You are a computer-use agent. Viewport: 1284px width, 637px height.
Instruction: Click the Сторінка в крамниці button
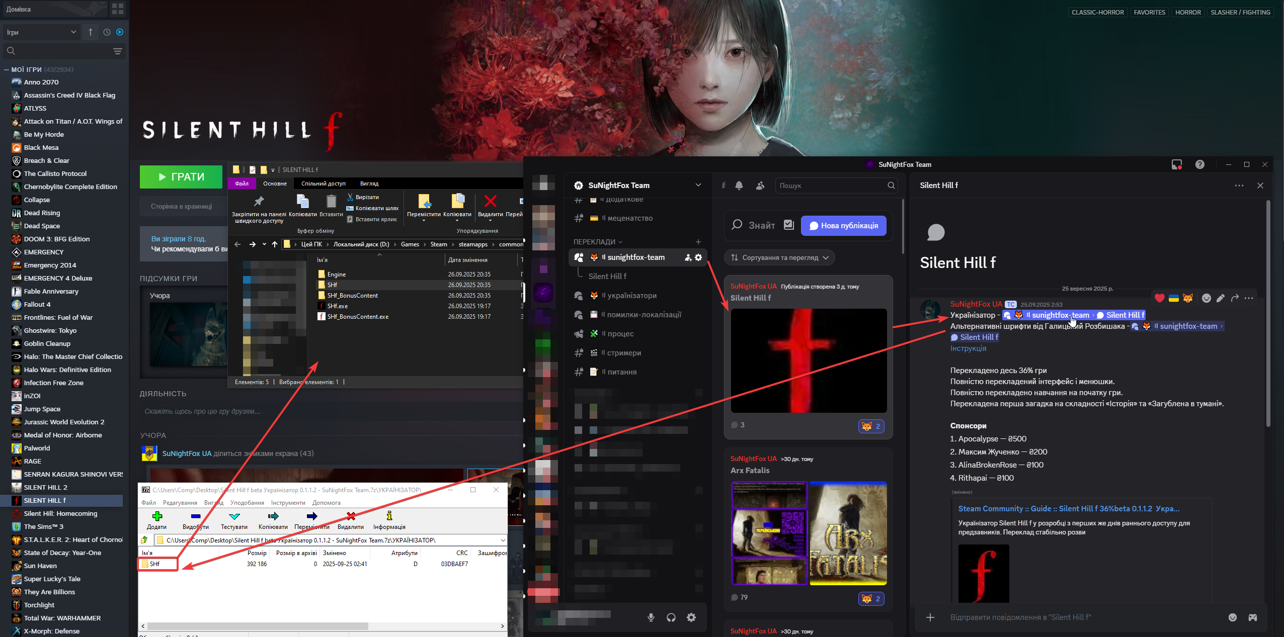pos(182,206)
